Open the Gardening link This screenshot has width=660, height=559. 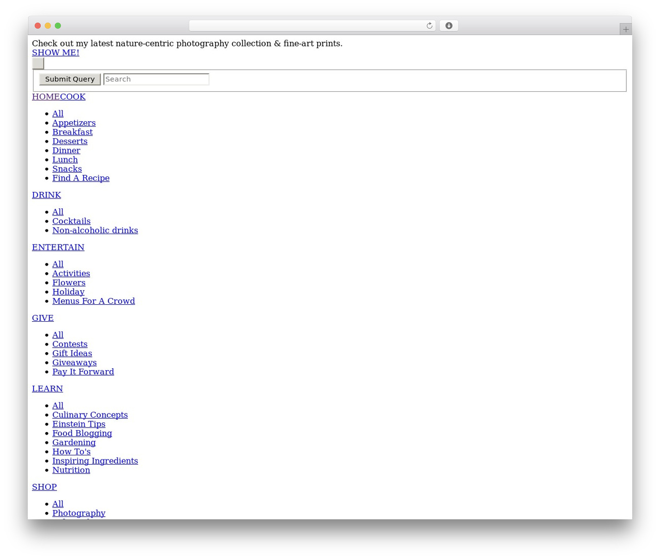click(x=74, y=442)
